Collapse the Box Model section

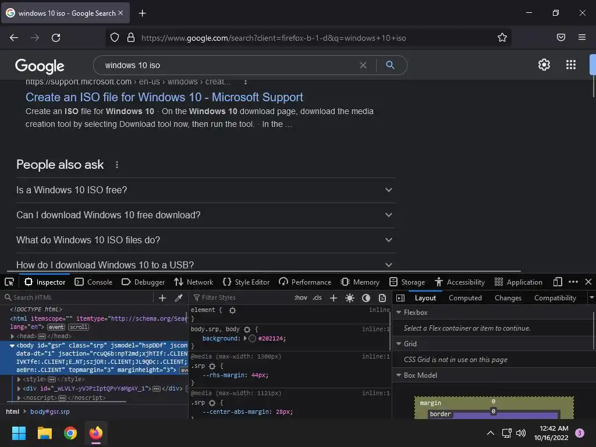399,375
